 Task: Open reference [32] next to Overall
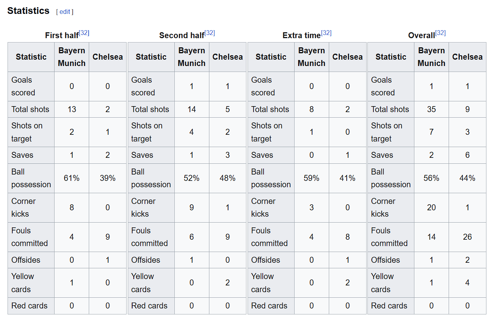(440, 33)
